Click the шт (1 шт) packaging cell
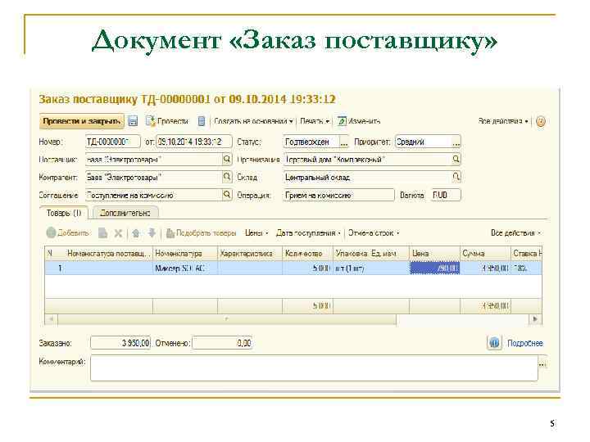 [371, 268]
